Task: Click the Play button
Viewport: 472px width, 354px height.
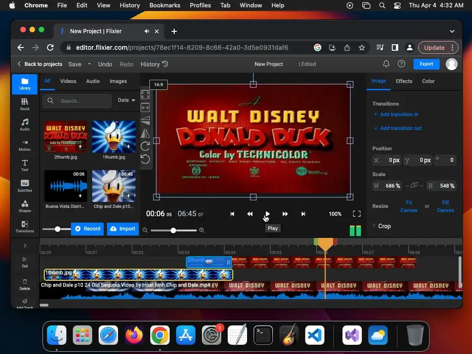Action: click(267, 214)
